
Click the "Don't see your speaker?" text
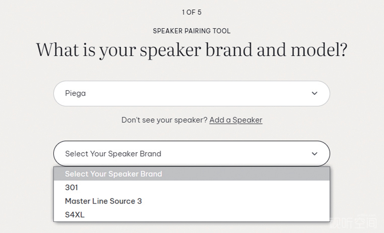point(164,120)
